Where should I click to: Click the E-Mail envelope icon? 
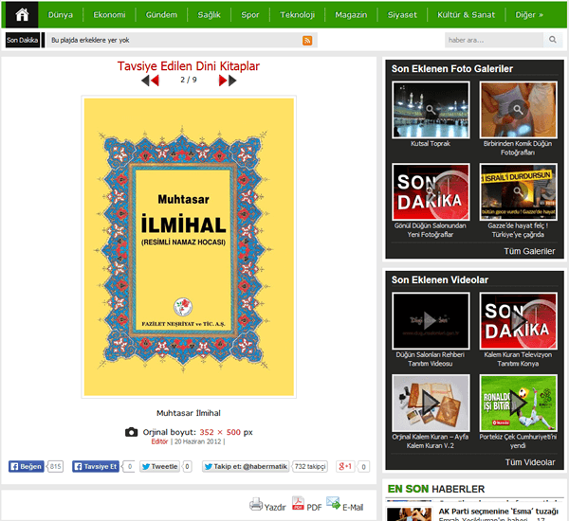[x=333, y=503]
